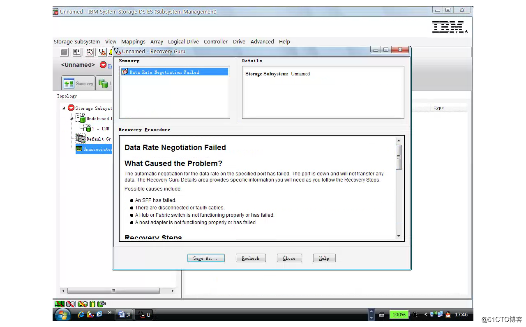Click the green cylinder status bar icon
This screenshot has width=526, height=327.
[92, 304]
